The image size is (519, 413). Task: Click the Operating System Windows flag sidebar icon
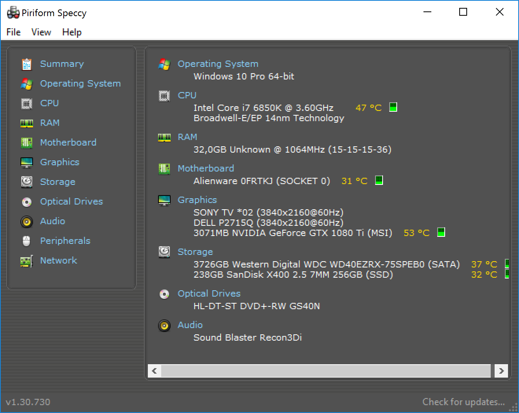tap(26, 84)
